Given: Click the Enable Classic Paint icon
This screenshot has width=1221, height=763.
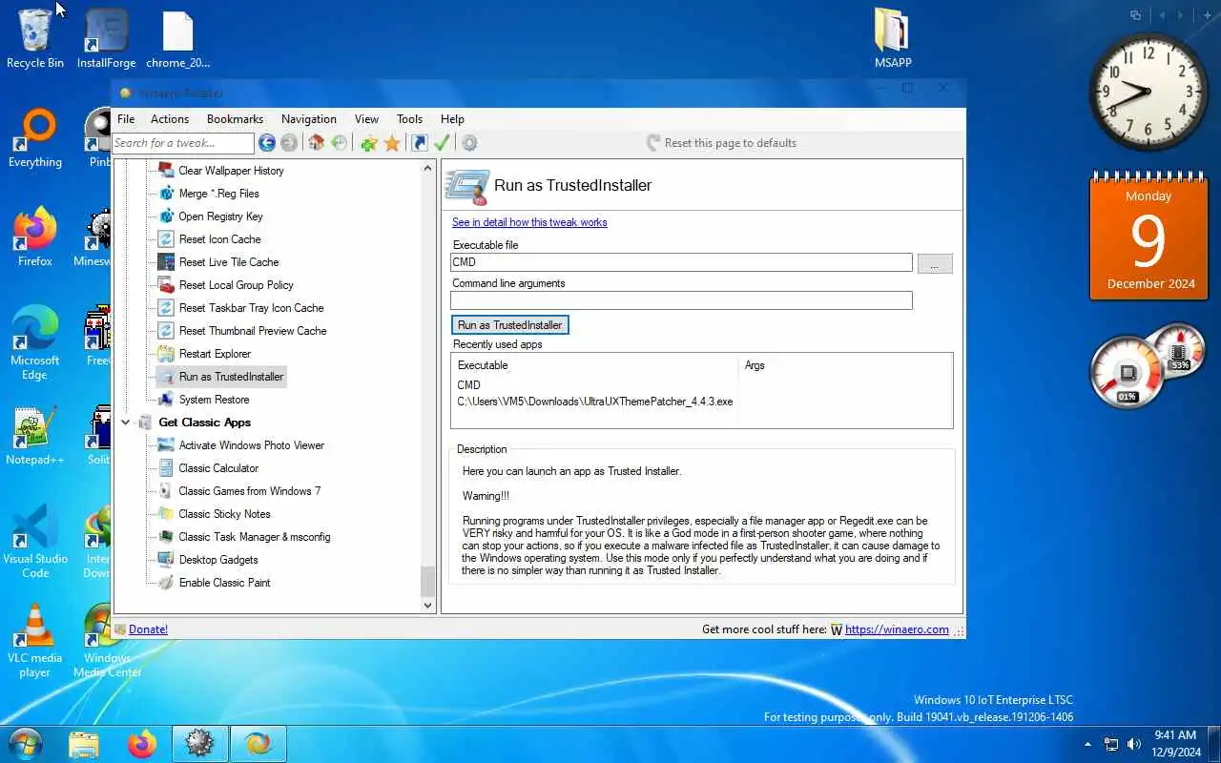Looking at the screenshot, I should click(166, 583).
